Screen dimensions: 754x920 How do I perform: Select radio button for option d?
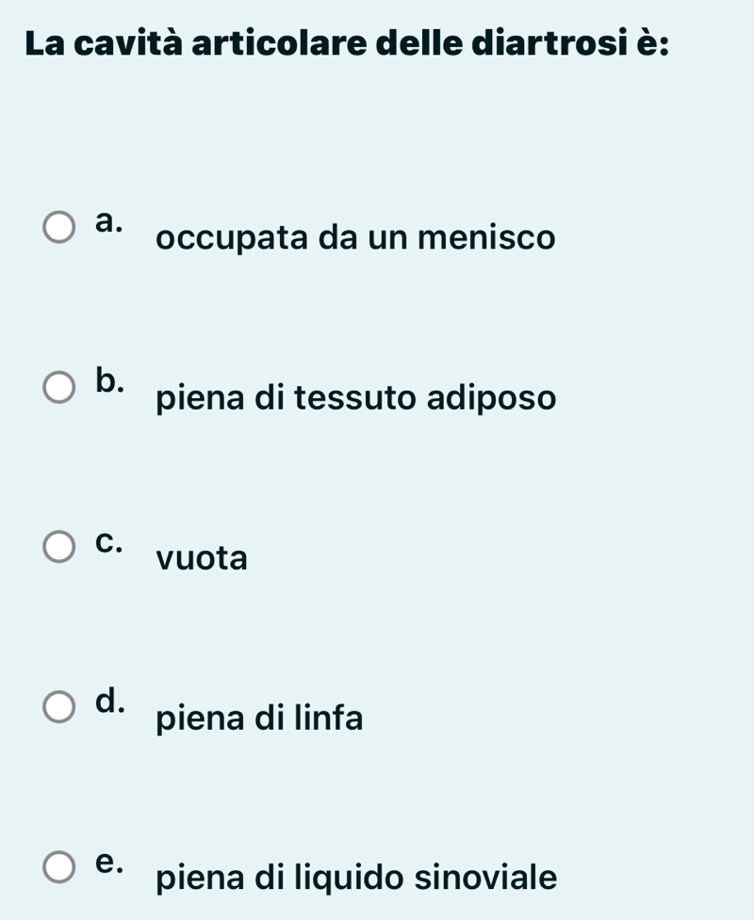[59, 709]
